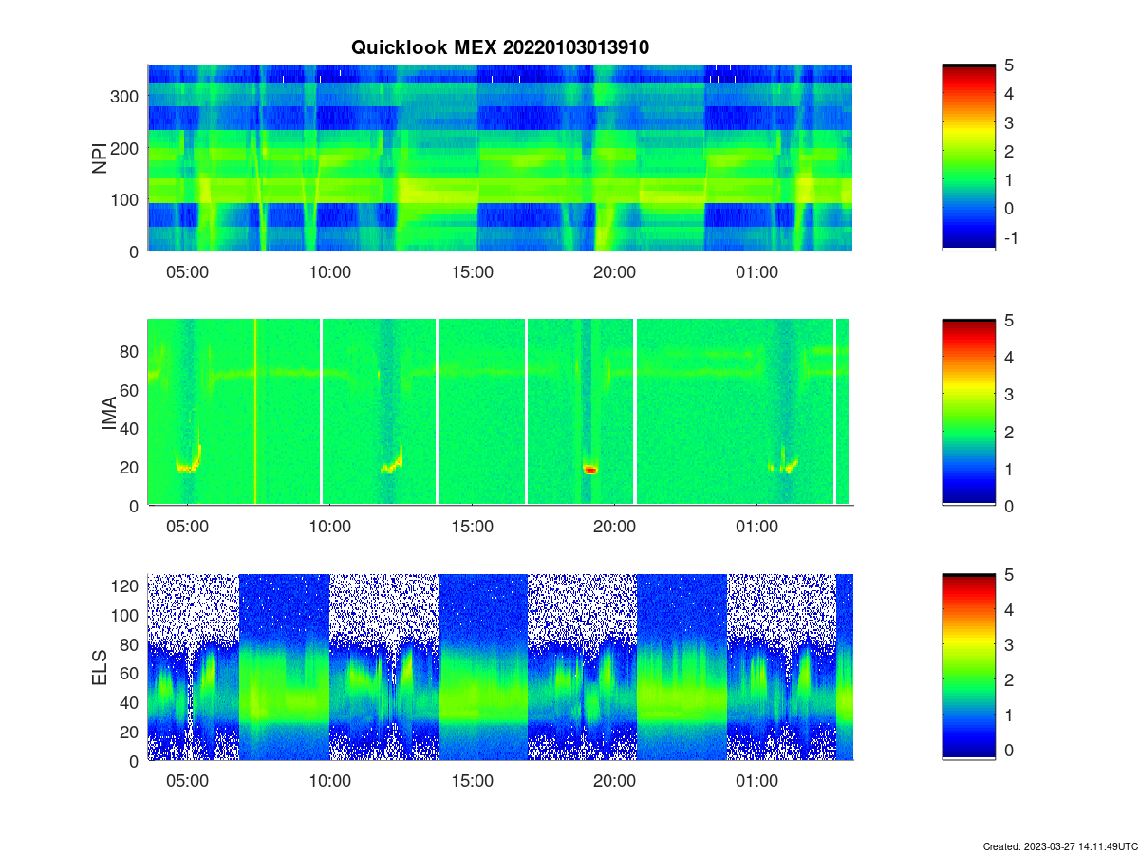This screenshot has height=854, width=1139.
Task: Click the 20:00 label under NPI plot
Action: pos(615,271)
